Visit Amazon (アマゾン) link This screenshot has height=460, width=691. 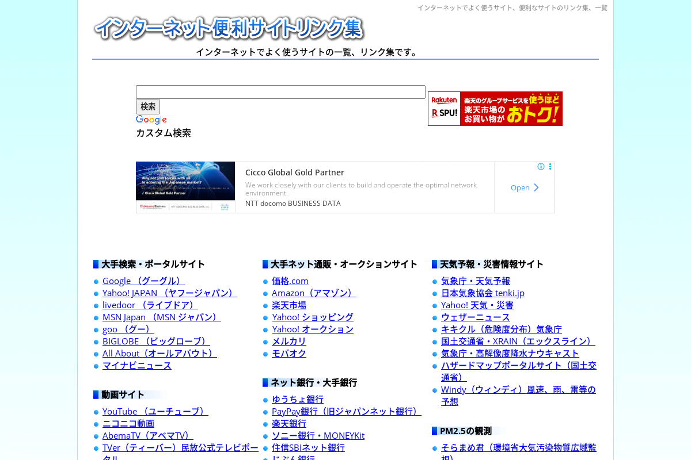click(314, 293)
